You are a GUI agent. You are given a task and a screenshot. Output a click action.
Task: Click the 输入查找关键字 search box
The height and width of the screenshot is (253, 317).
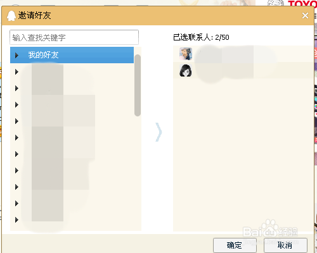coord(74,37)
